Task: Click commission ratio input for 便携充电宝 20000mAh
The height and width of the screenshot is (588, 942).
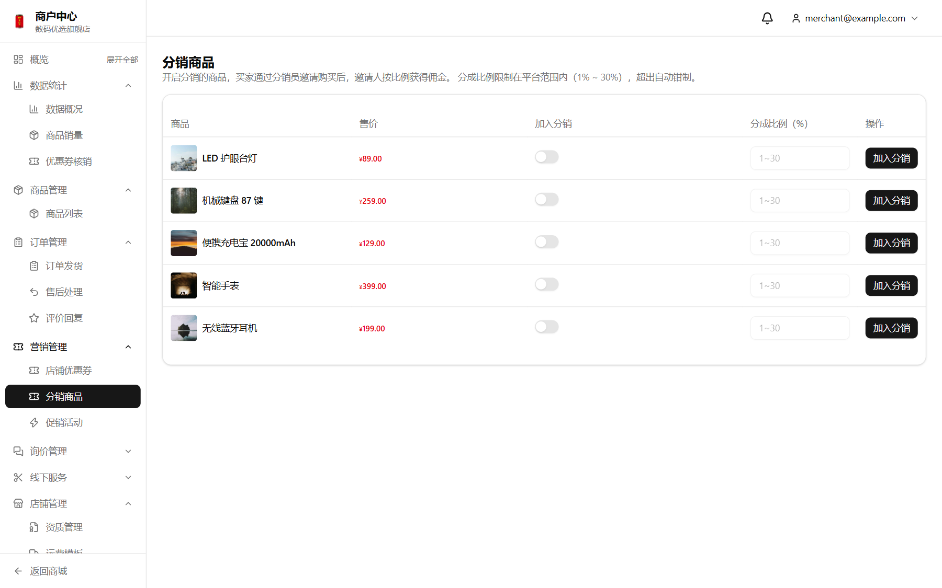Action: point(800,243)
